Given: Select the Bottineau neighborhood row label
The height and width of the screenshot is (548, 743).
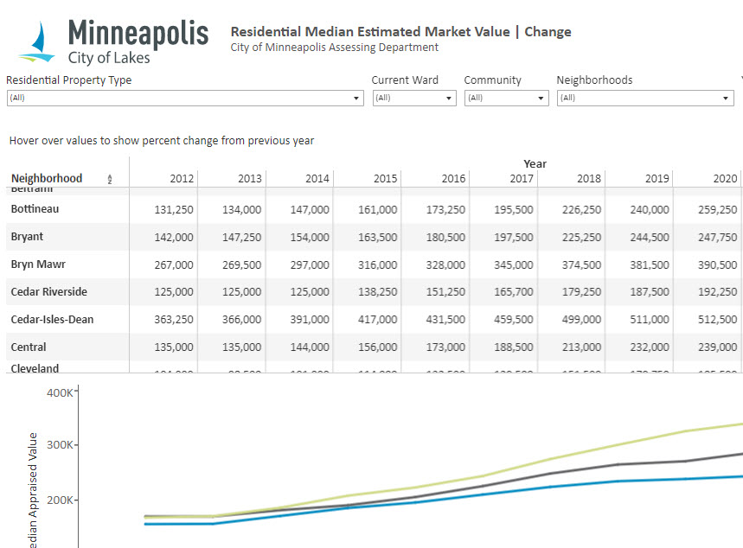Looking at the screenshot, I should (x=35, y=209).
